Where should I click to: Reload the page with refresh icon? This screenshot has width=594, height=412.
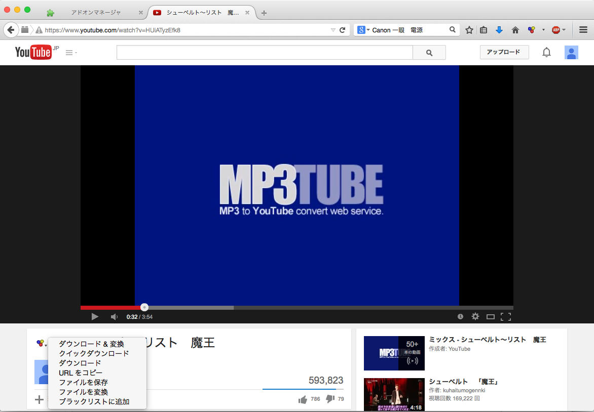point(343,30)
